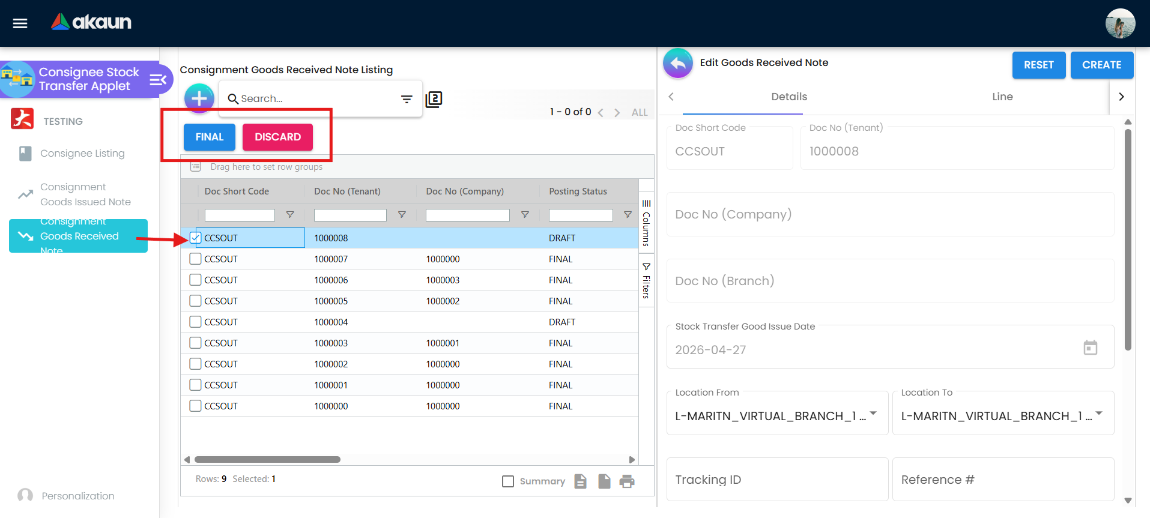Expand the Location From dropdown
1150x518 pixels.
[873, 414]
